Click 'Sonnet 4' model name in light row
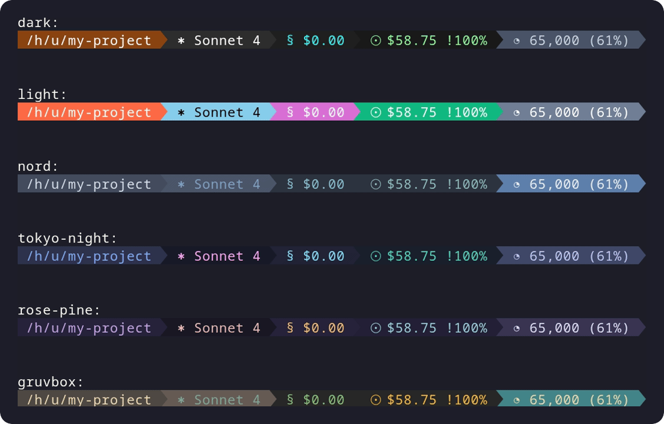Image resolution: width=664 pixels, height=424 pixels. [227, 112]
